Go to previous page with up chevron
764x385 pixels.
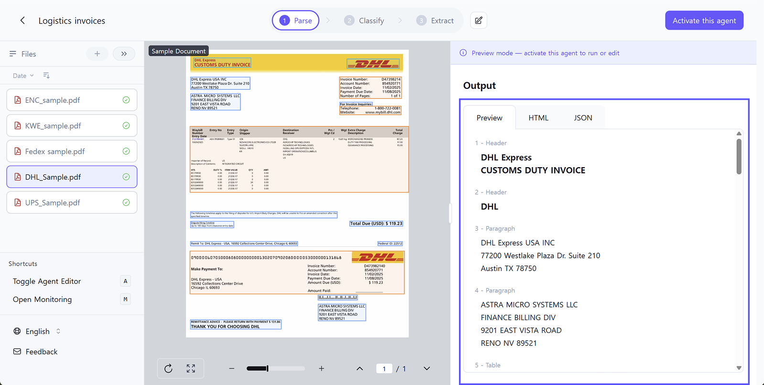pyautogui.click(x=360, y=368)
